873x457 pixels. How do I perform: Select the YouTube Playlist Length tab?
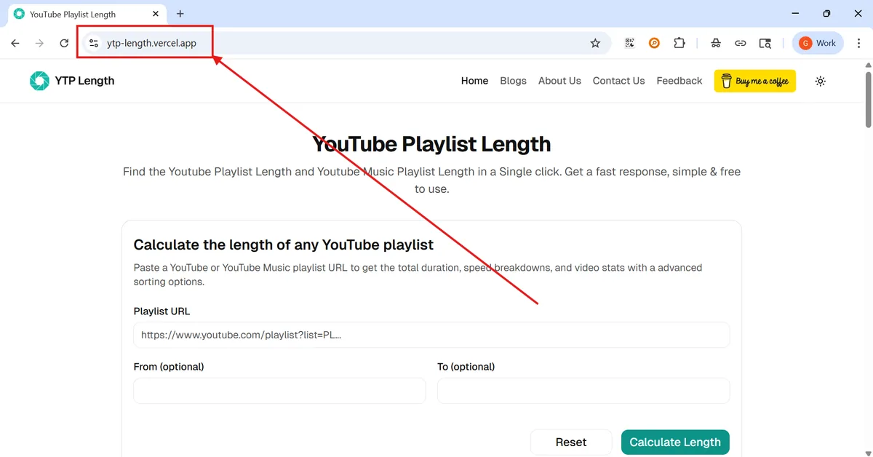pos(87,14)
